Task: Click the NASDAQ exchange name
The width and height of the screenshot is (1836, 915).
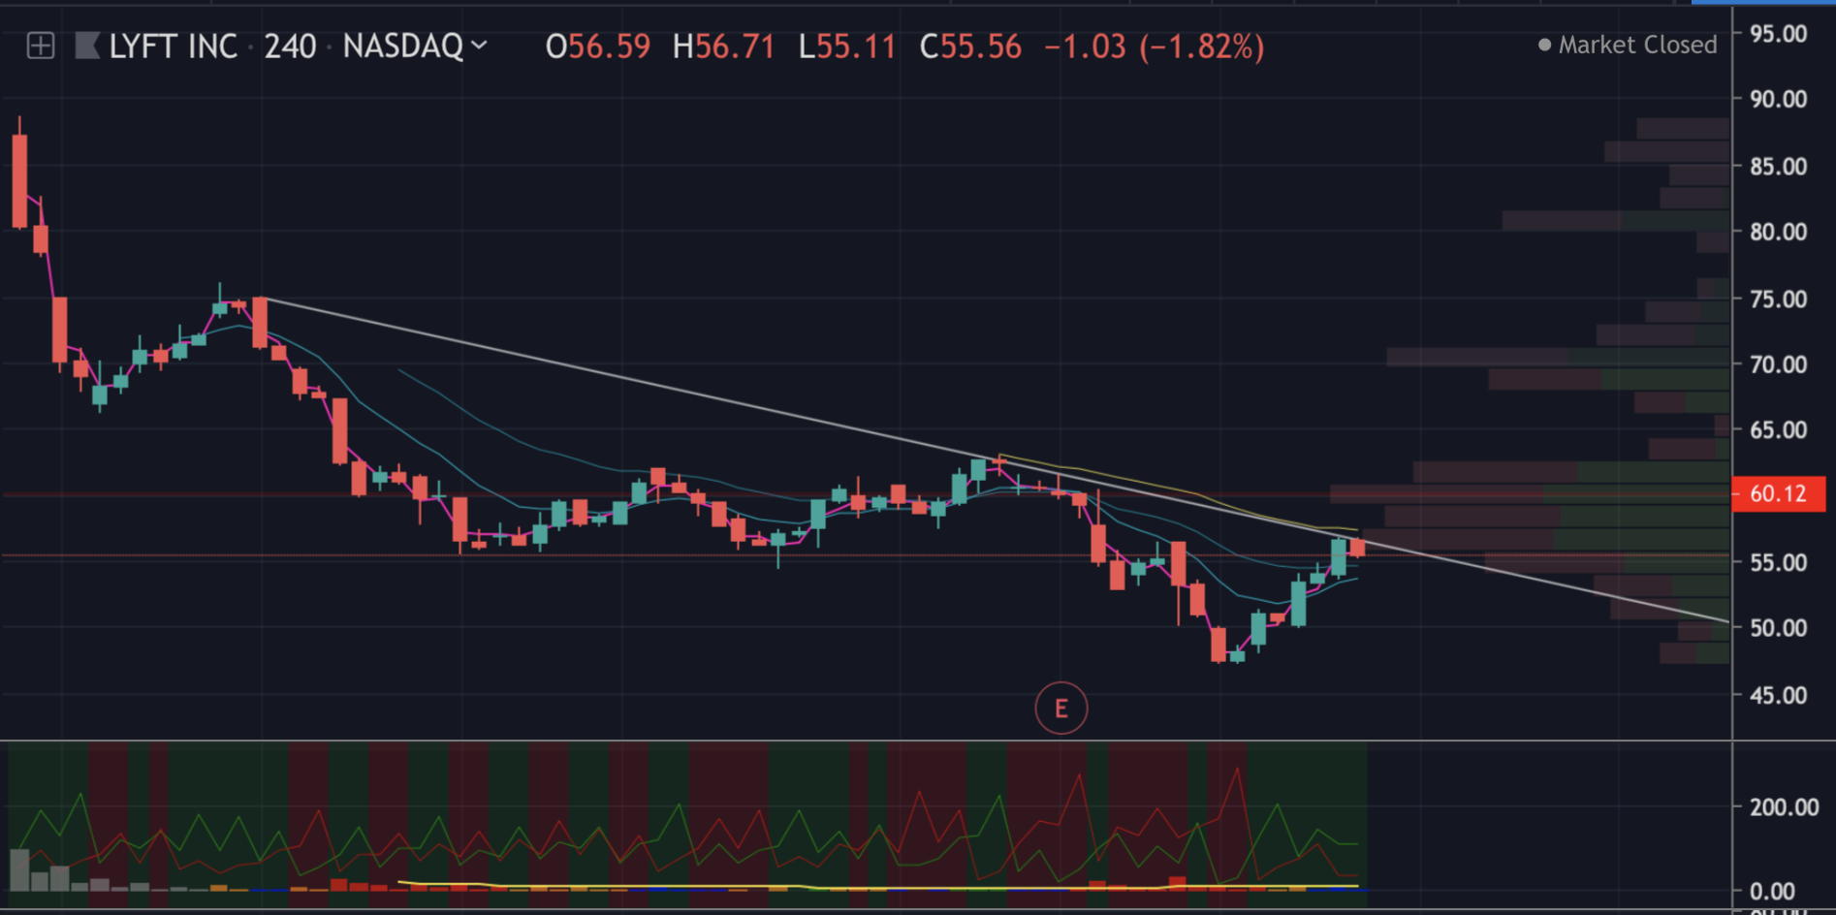Action: [x=403, y=46]
